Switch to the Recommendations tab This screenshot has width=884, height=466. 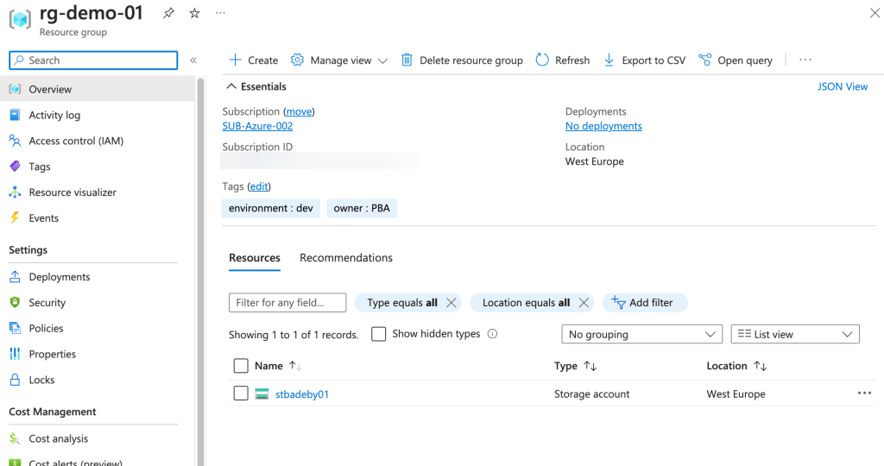click(345, 258)
